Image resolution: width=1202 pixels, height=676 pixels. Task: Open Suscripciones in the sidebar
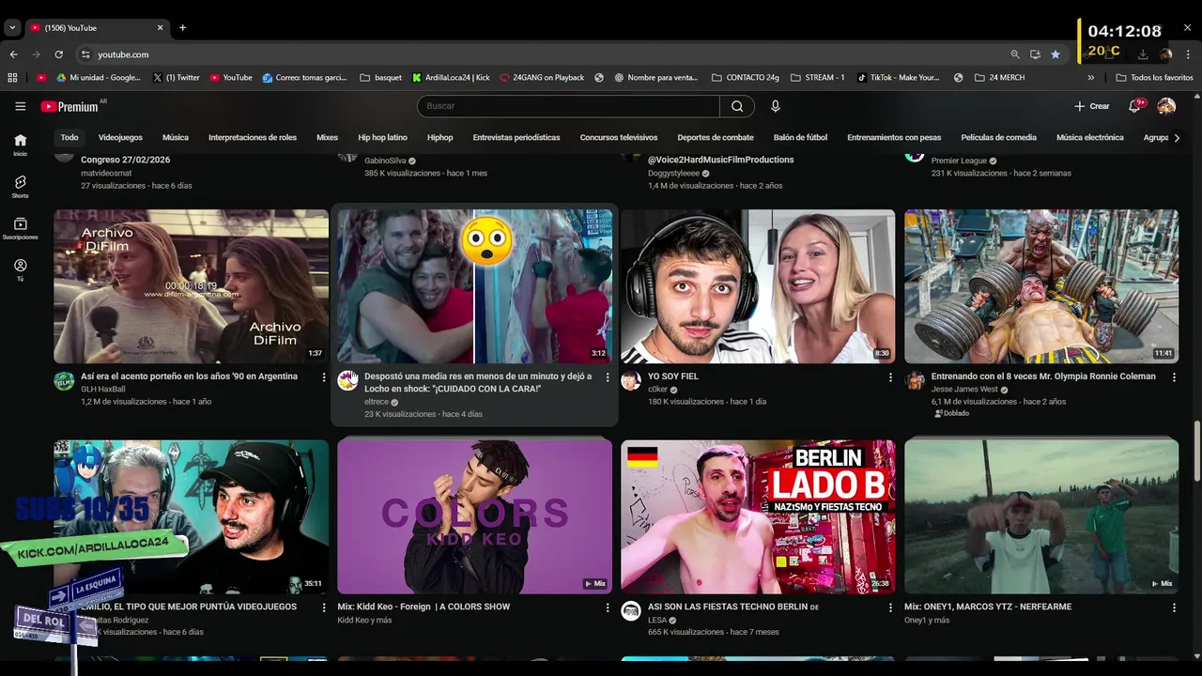(x=20, y=229)
